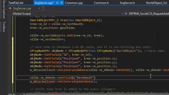This screenshot has width=169, height=95.
Task: Switch to the TextFile2.txt tab
Action: tap(16, 3)
